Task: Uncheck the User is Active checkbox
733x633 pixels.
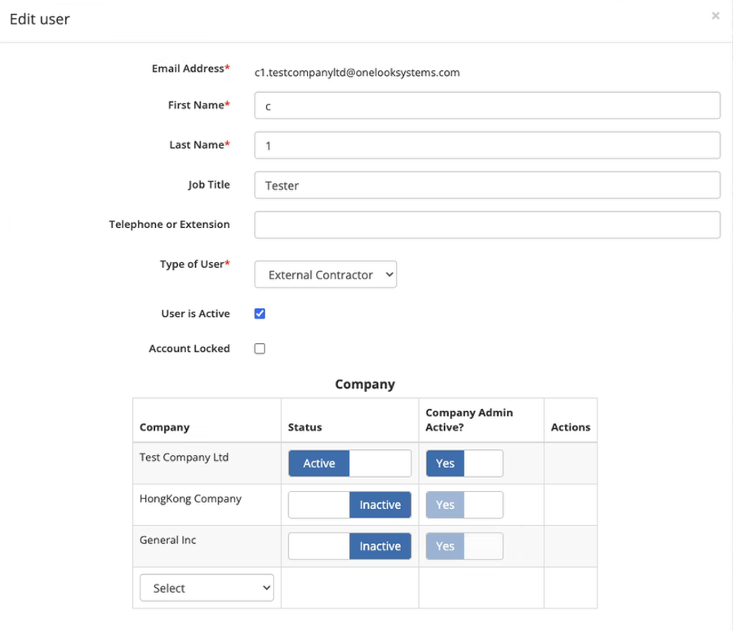Action: pos(260,314)
